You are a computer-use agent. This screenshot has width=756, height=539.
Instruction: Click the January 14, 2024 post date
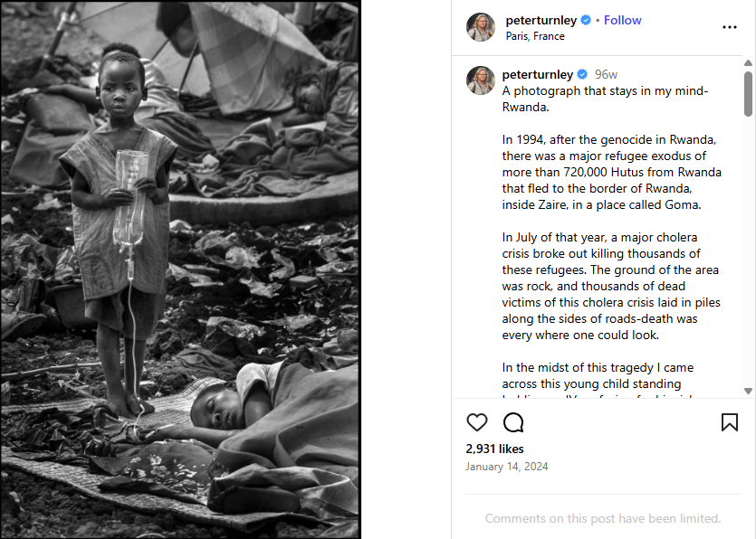507,467
